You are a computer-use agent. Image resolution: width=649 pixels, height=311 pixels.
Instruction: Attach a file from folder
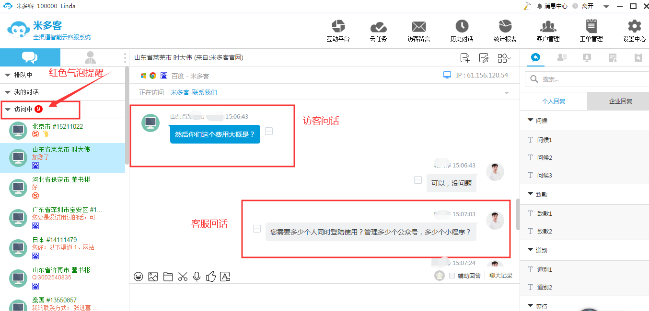click(x=168, y=276)
